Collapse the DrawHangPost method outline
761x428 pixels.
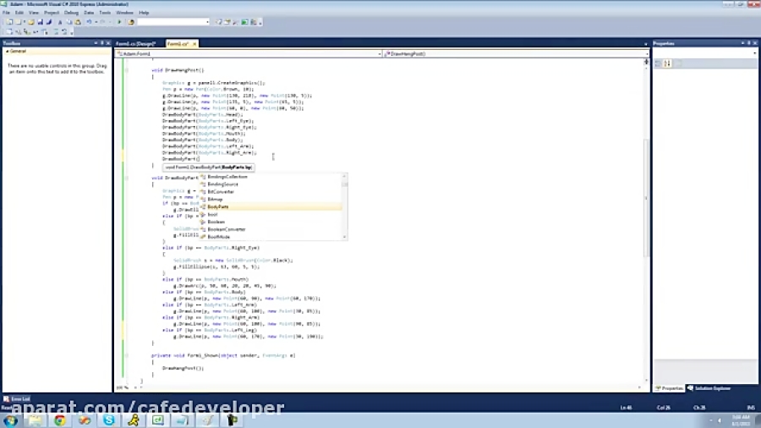click(127, 70)
